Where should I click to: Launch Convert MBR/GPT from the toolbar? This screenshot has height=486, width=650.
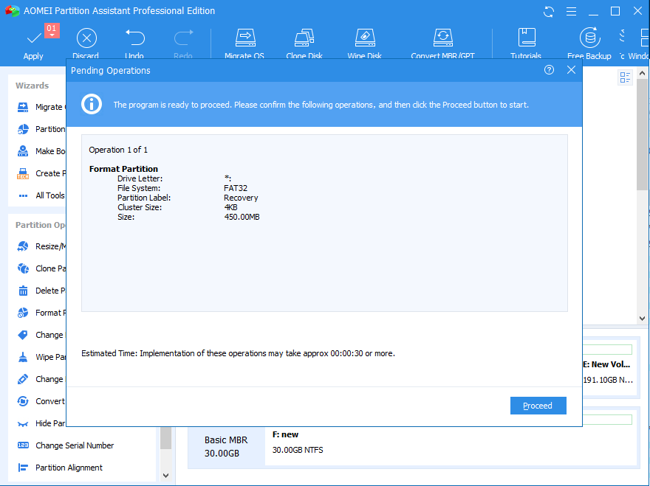click(x=442, y=38)
